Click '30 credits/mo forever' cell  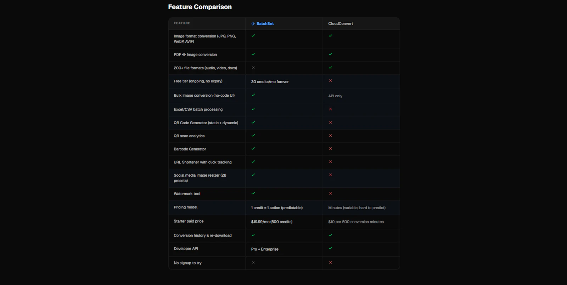tap(270, 82)
